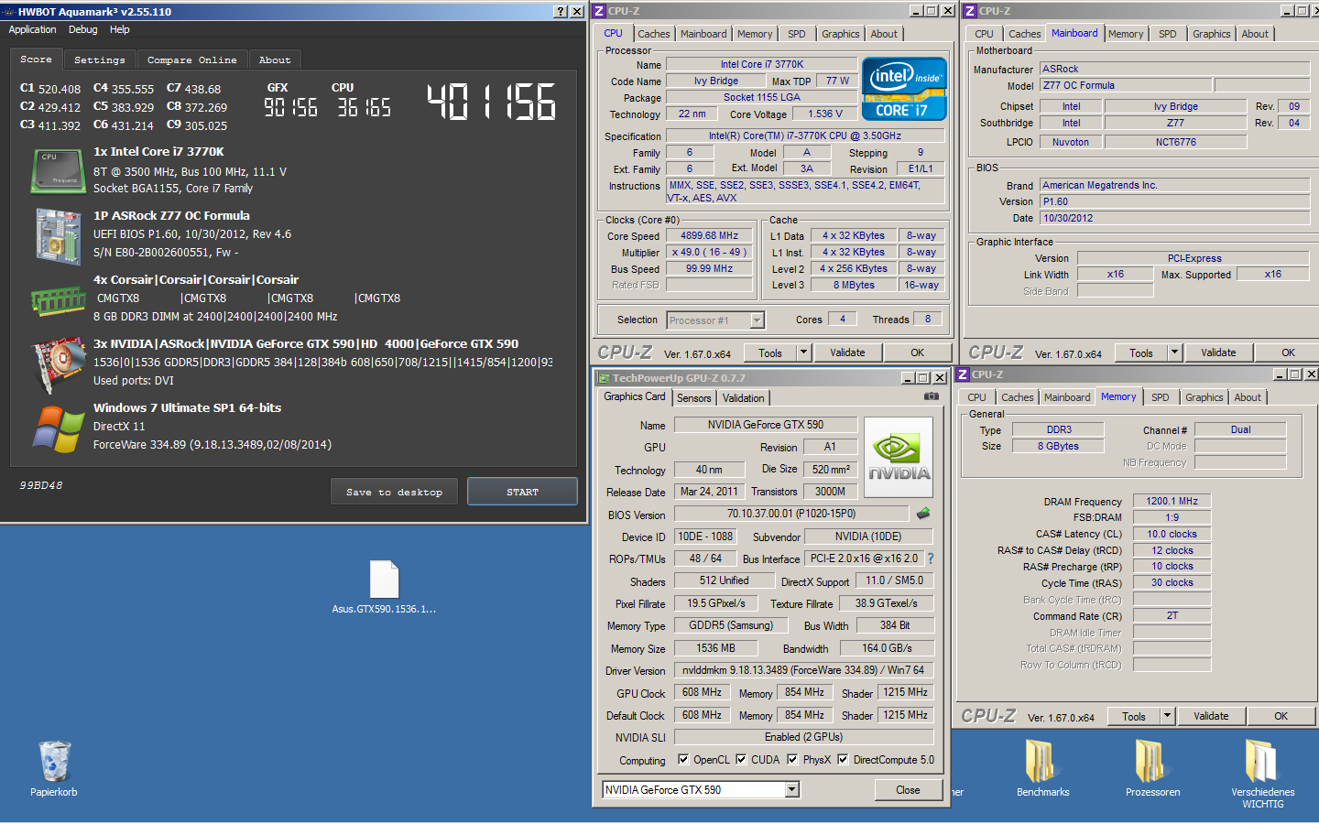This screenshot has width=1319, height=824.
Task: Toggle the DirectCompute 5.0 checkbox
Action: (x=843, y=759)
